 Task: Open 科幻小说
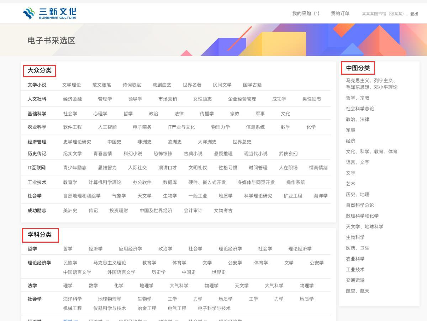coord(133,153)
